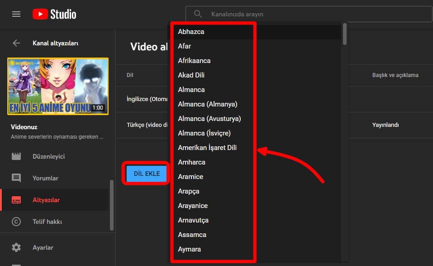Pick Almanca (Almanya) from the list
The image size is (433, 266).
point(208,104)
